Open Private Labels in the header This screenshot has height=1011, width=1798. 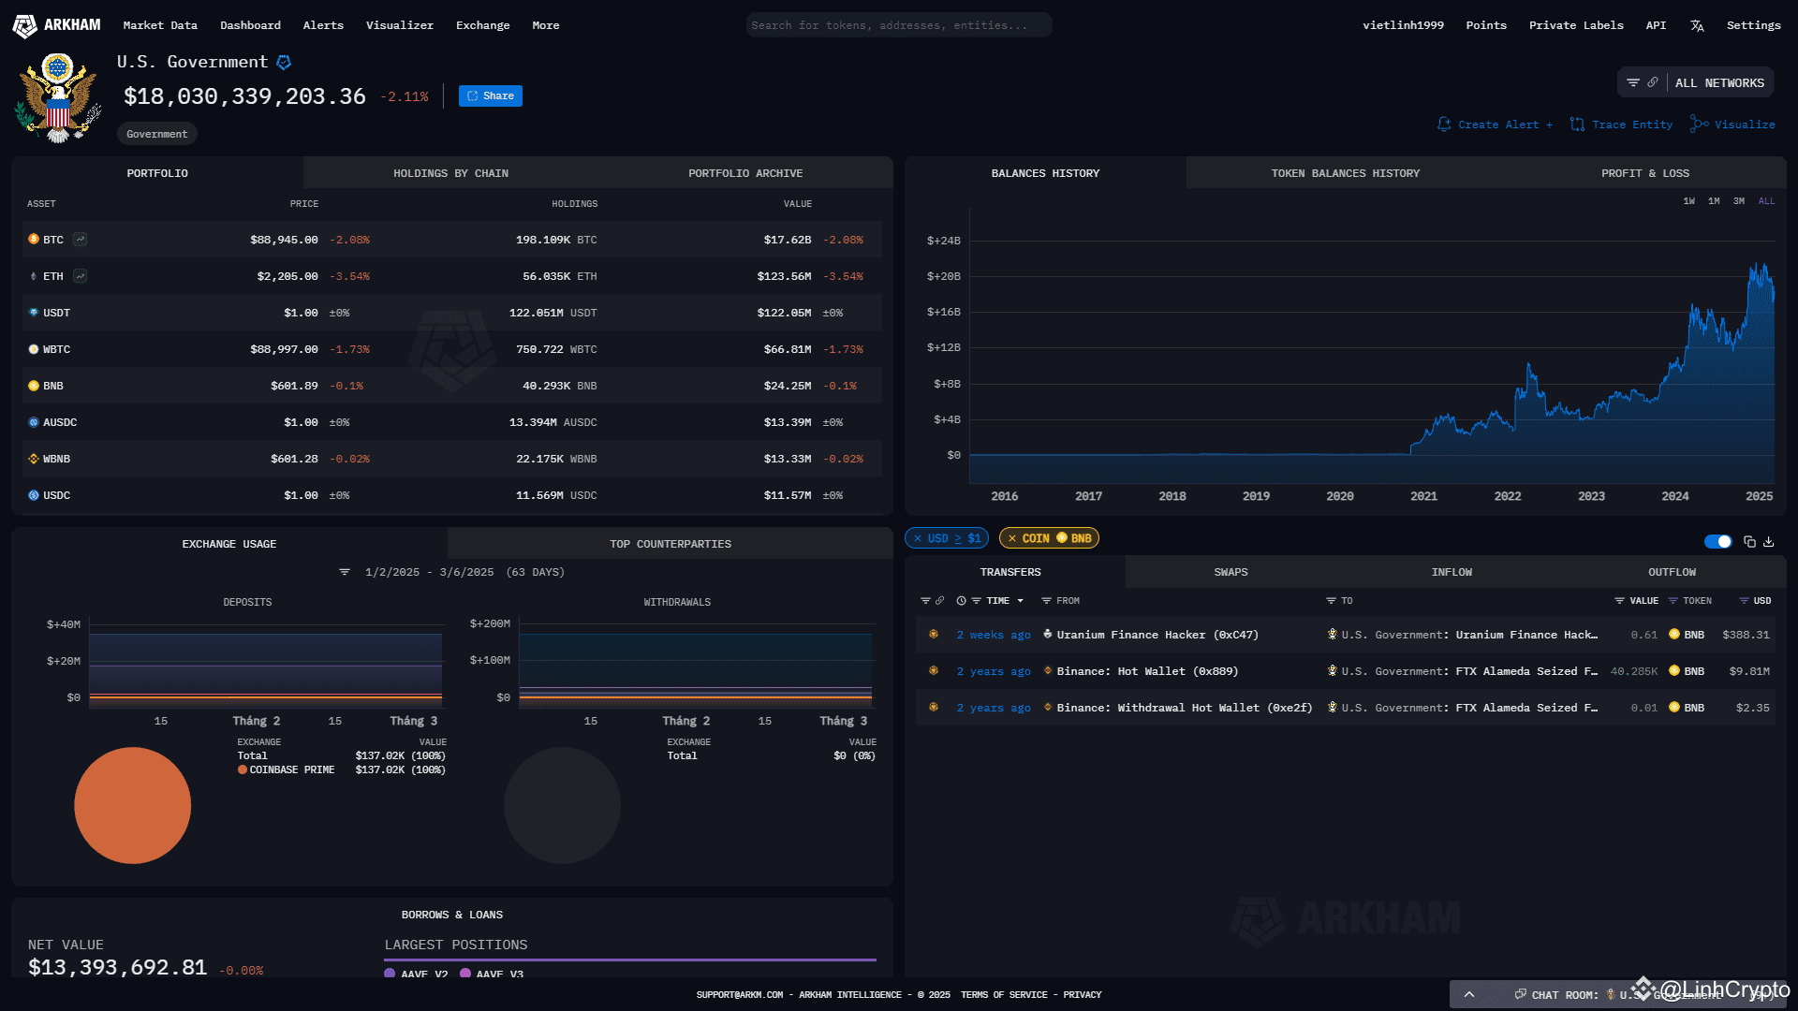click(1576, 25)
